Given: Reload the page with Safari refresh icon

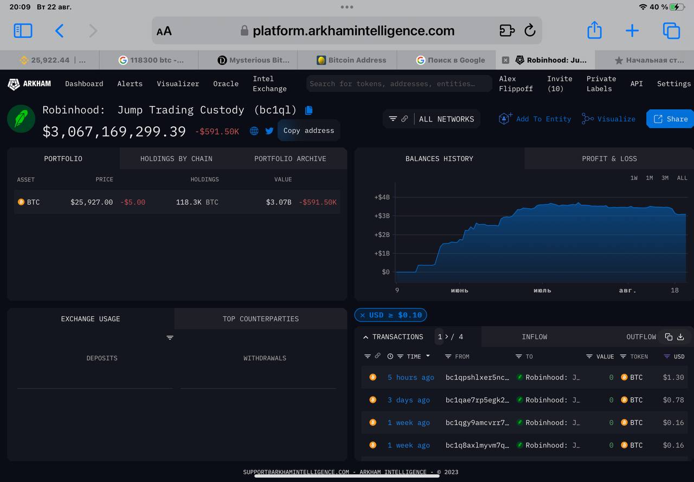Looking at the screenshot, I should click(530, 30).
